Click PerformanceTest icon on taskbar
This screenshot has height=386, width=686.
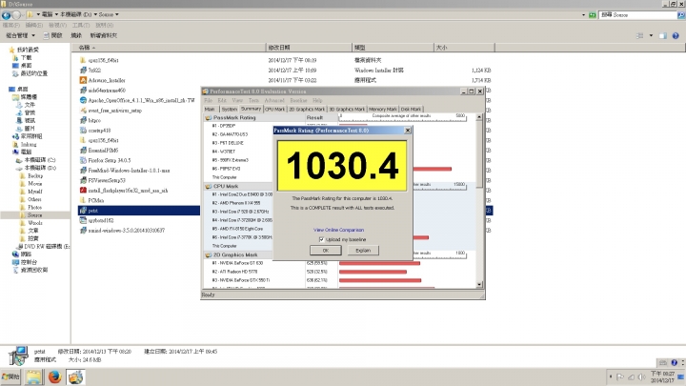coord(75,376)
